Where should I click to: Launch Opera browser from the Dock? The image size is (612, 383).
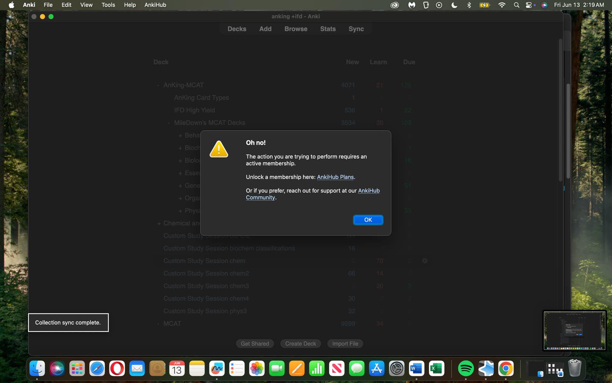[117, 368]
